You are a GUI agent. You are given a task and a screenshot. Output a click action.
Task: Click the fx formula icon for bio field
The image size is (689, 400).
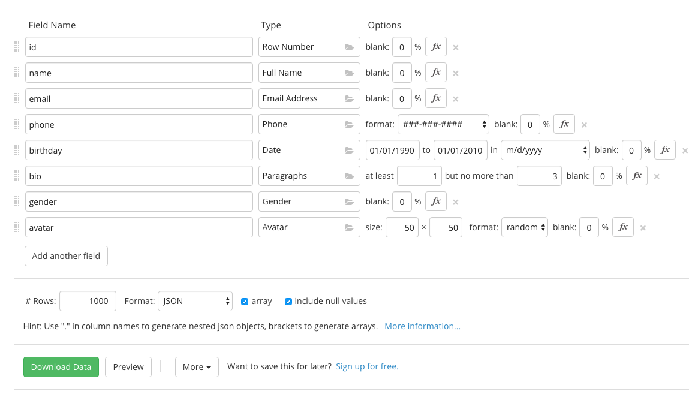tap(637, 176)
